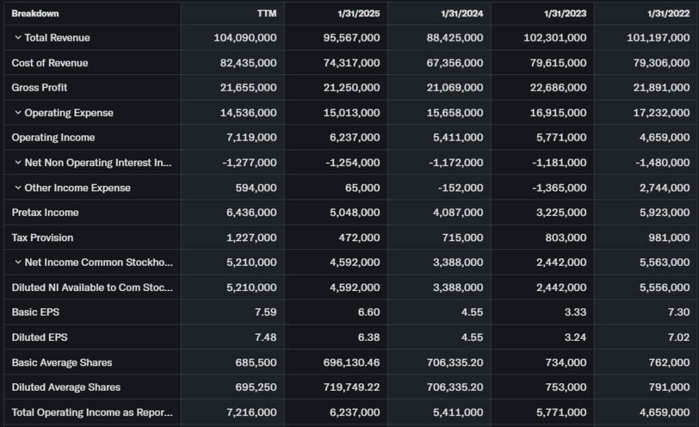Click the TTM Total Revenue value 104,090,000
This screenshot has height=427, width=699.
245,38
